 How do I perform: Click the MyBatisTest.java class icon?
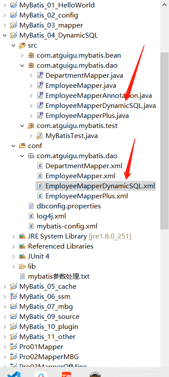point(40,136)
